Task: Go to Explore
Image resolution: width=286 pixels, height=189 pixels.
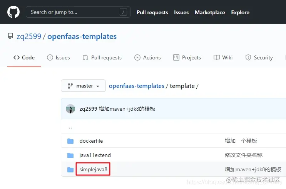Action: (x=240, y=12)
